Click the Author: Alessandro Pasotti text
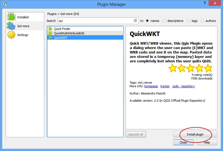This screenshot has width=223, height=151. (147, 93)
